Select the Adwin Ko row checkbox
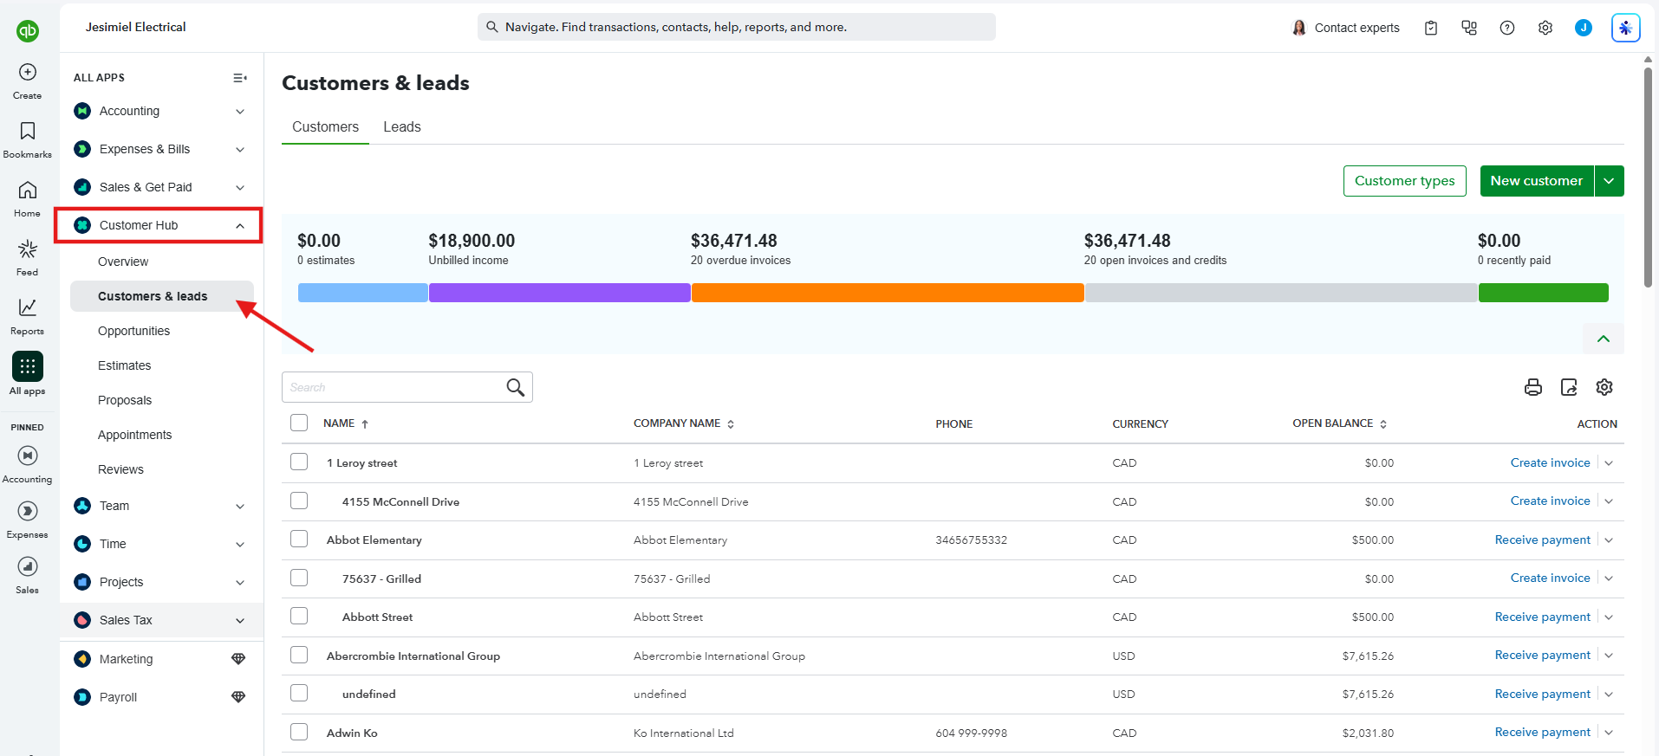The image size is (1659, 756). (299, 732)
